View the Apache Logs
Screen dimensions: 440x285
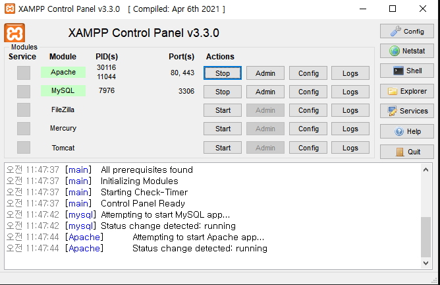click(x=350, y=73)
